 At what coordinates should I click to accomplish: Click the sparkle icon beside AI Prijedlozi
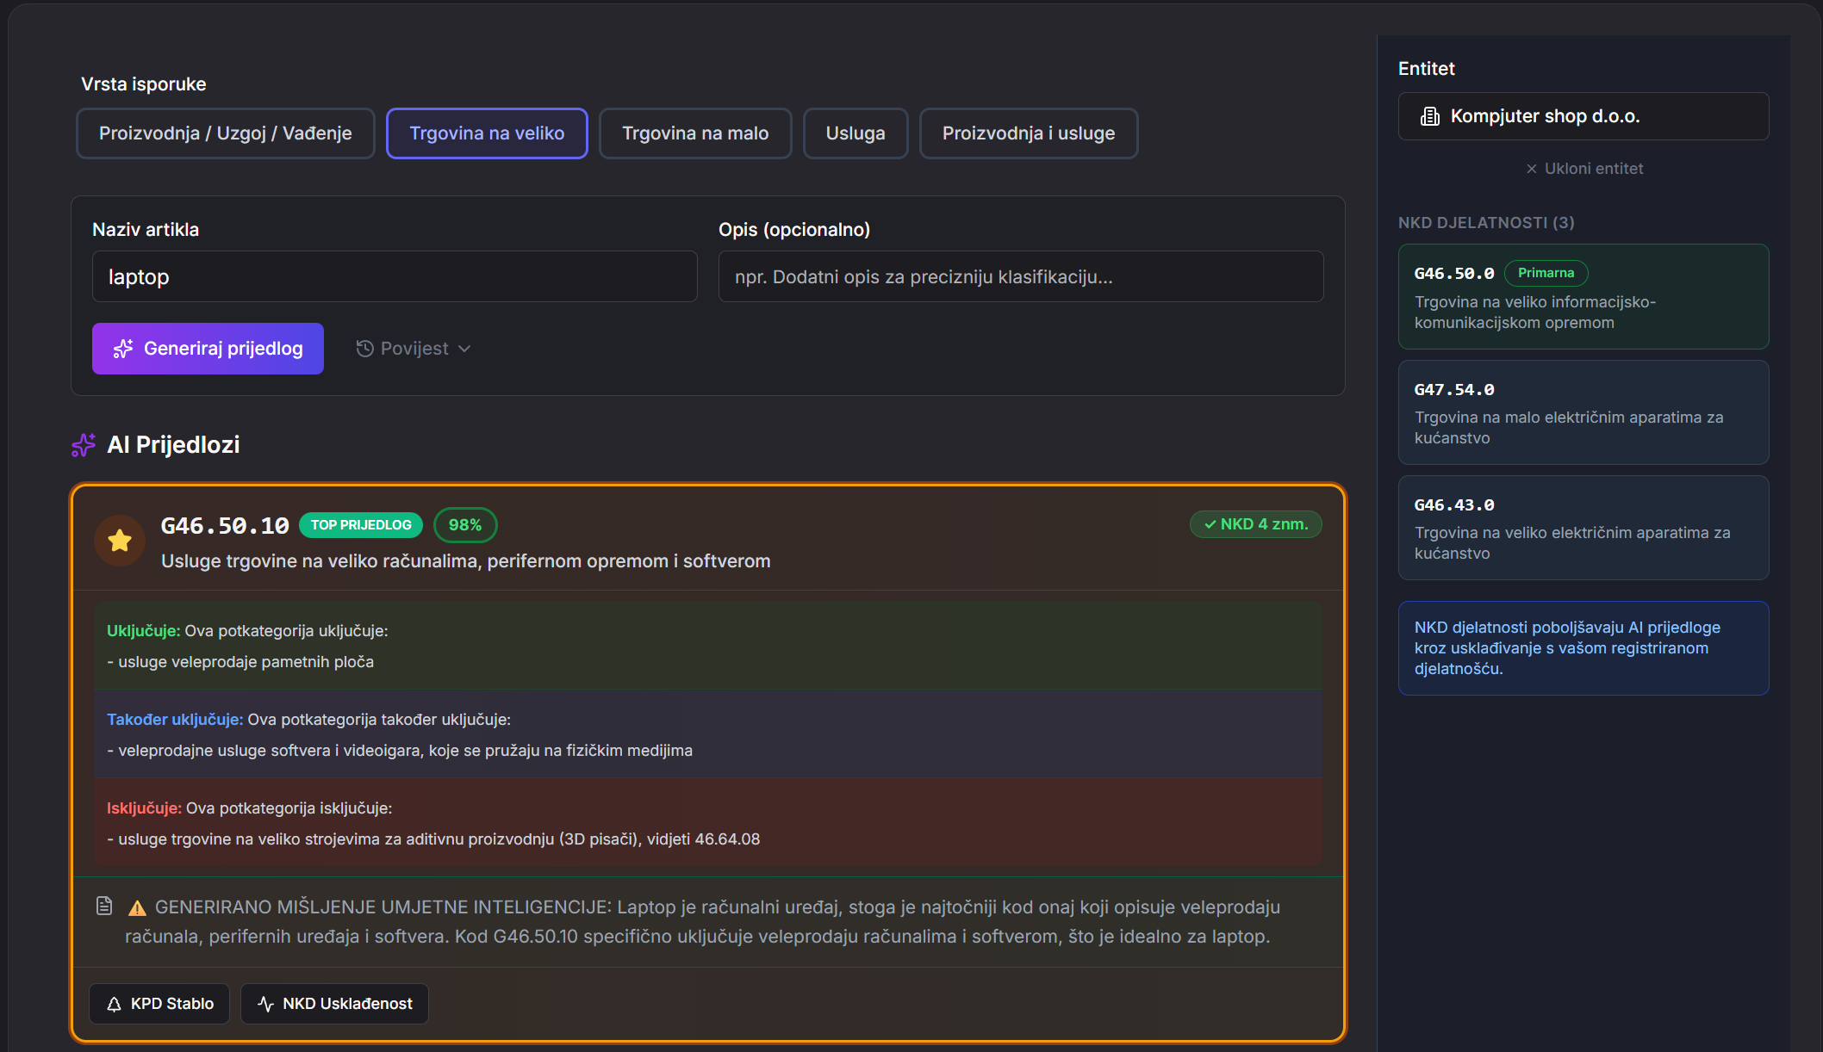point(84,445)
